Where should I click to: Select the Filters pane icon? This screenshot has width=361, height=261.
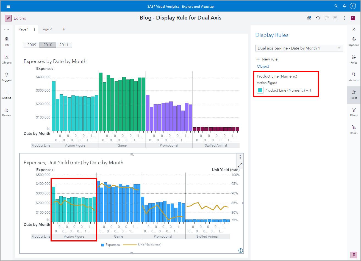(x=354, y=112)
